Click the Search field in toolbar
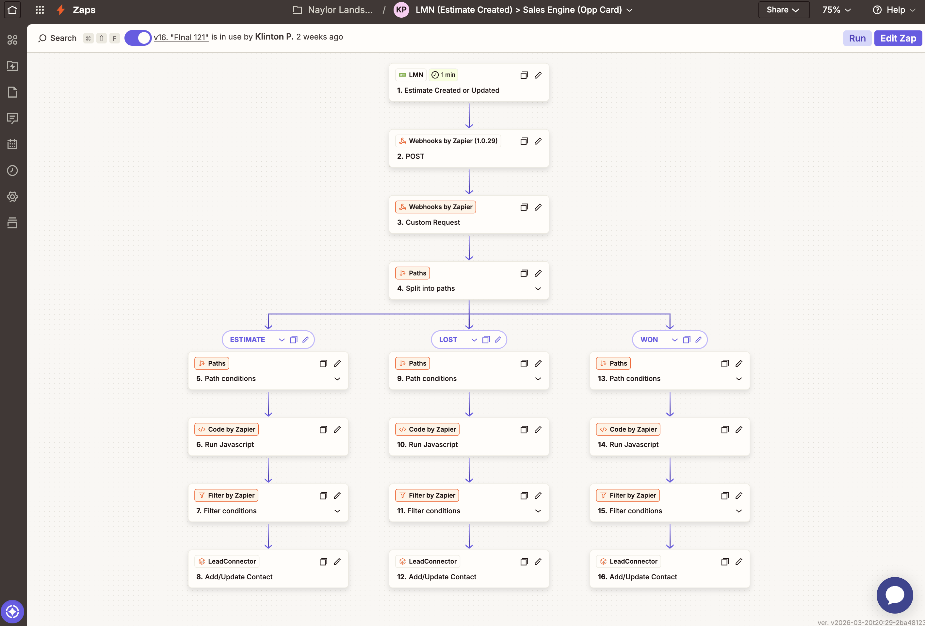Viewport: 925px width, 626px height. (x=57, y=38)
